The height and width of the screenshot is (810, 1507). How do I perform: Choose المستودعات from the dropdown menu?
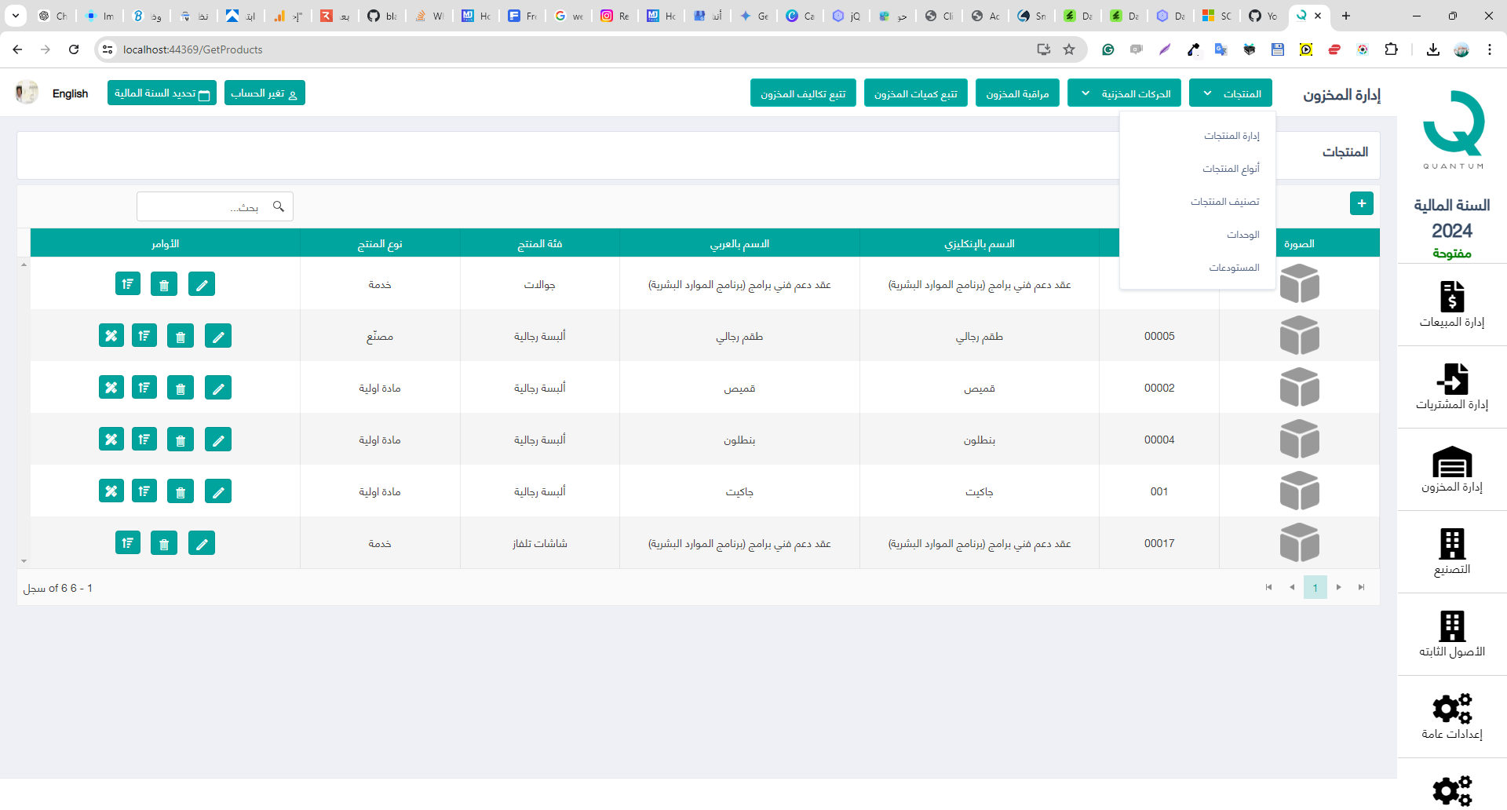[1234, 268]
